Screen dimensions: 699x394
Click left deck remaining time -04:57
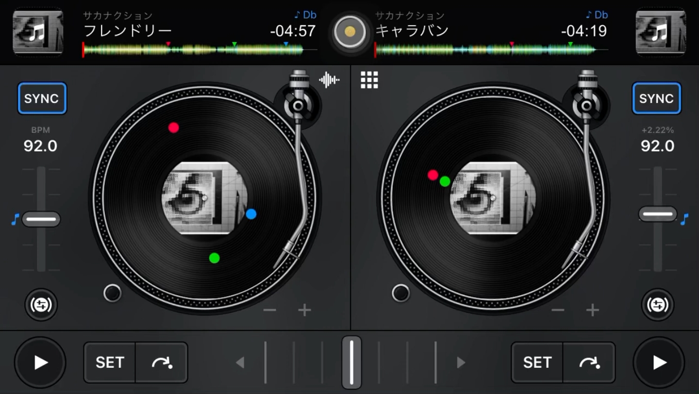pos(293,31)
